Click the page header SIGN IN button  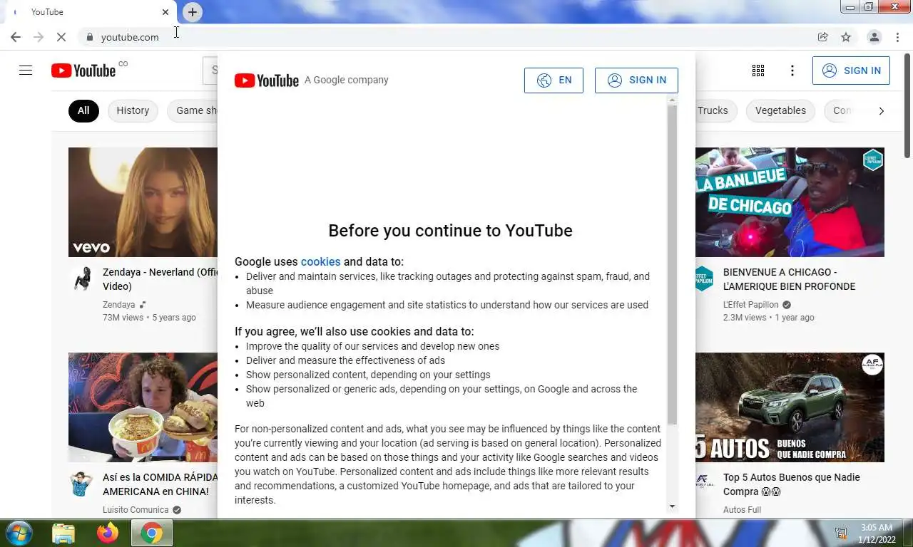(x=851, y=71)
